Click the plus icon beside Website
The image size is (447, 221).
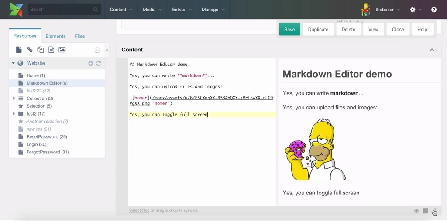click(91, 64)
